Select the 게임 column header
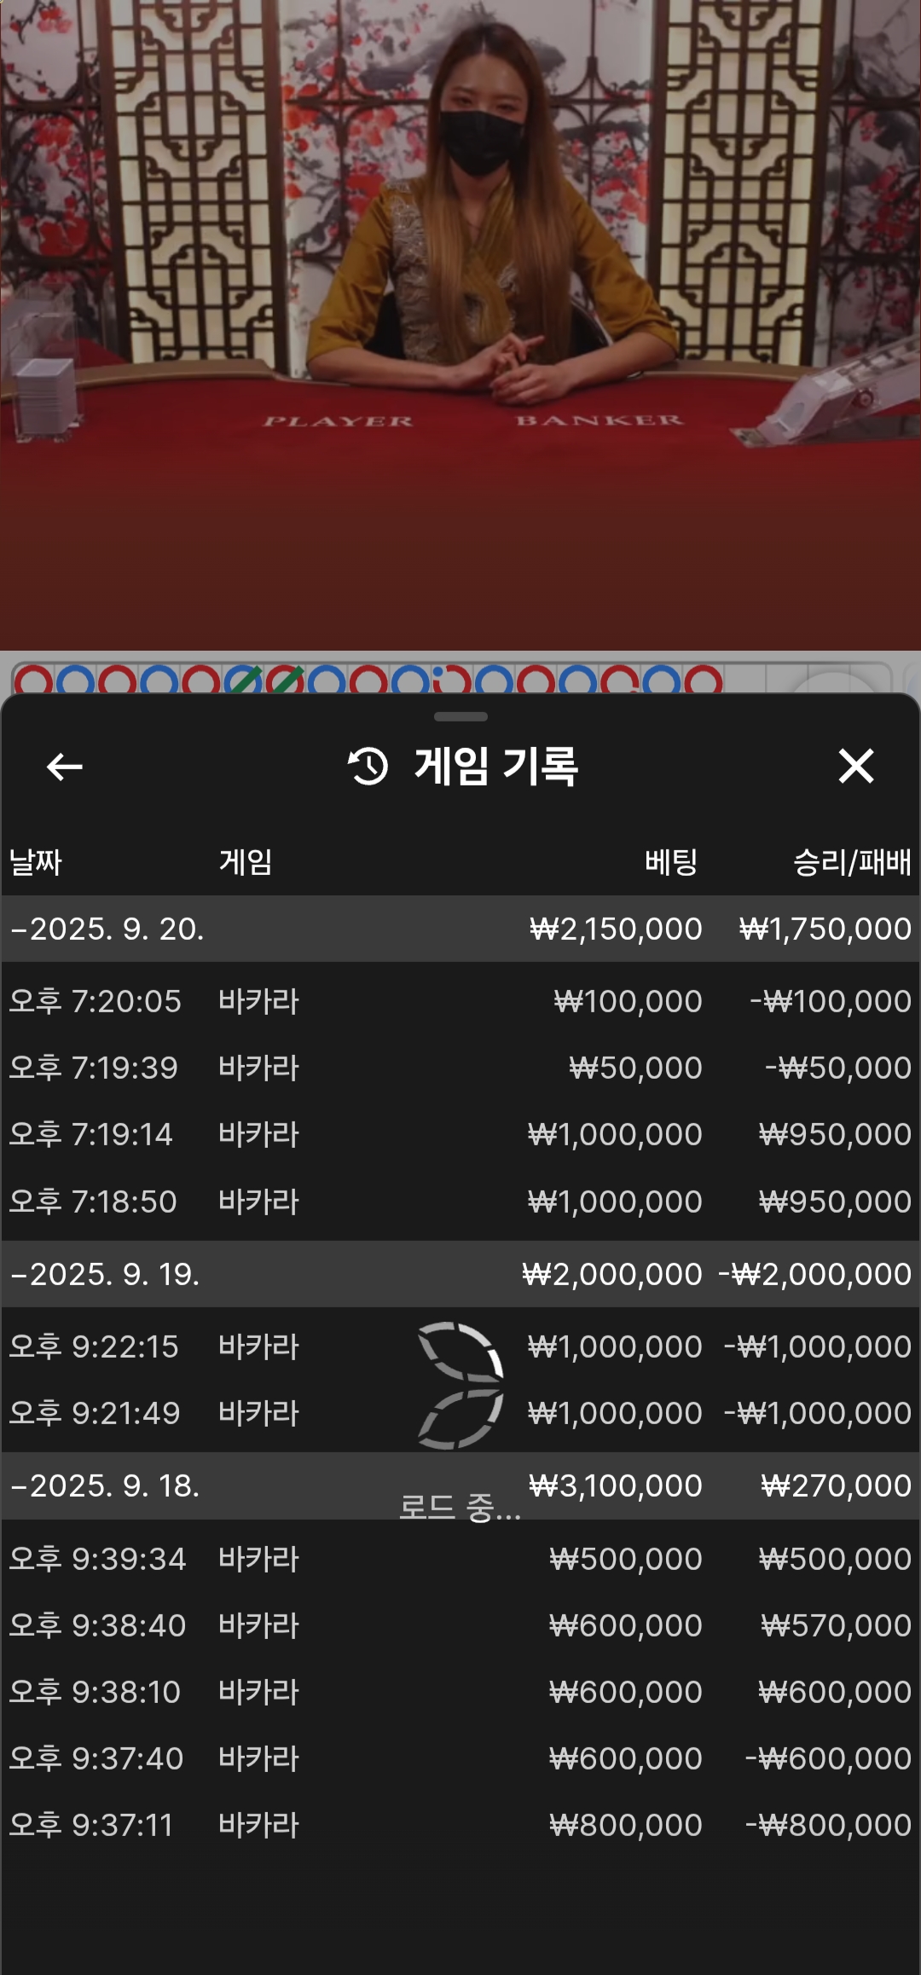 click(x=245, y=862)
